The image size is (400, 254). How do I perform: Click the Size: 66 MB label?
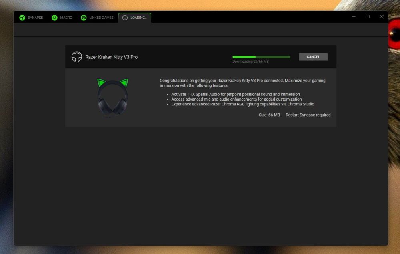pyautogui.click(x=269, y=115)
